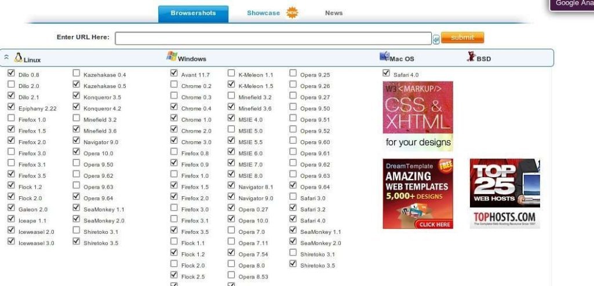Viewport: 594px width, 286px height.
Task: Click the Mac OS heading text
Action: coord(402,59)
